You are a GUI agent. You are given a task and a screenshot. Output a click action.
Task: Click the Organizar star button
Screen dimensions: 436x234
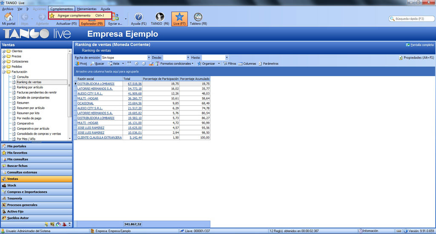207,64
